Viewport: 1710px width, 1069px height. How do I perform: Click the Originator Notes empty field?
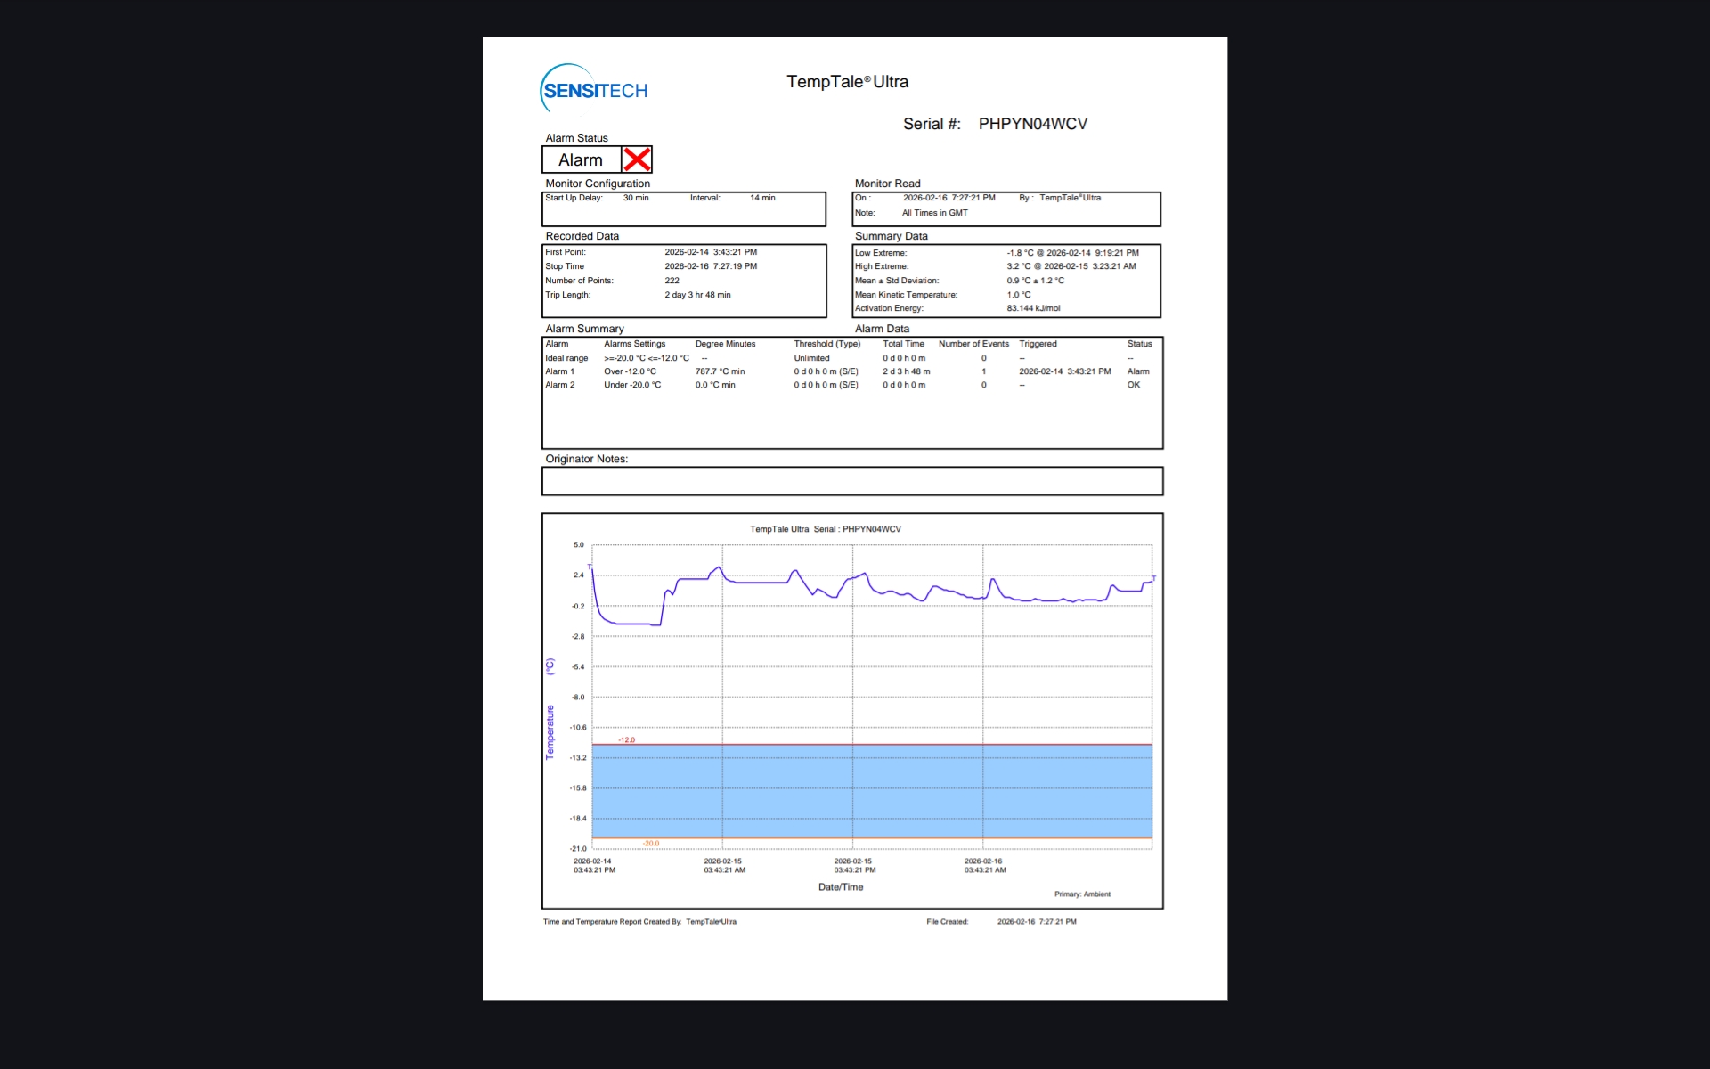pos(851,481)
